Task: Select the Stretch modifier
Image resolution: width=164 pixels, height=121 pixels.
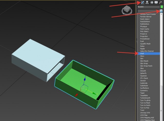Action: coord(143,81)
